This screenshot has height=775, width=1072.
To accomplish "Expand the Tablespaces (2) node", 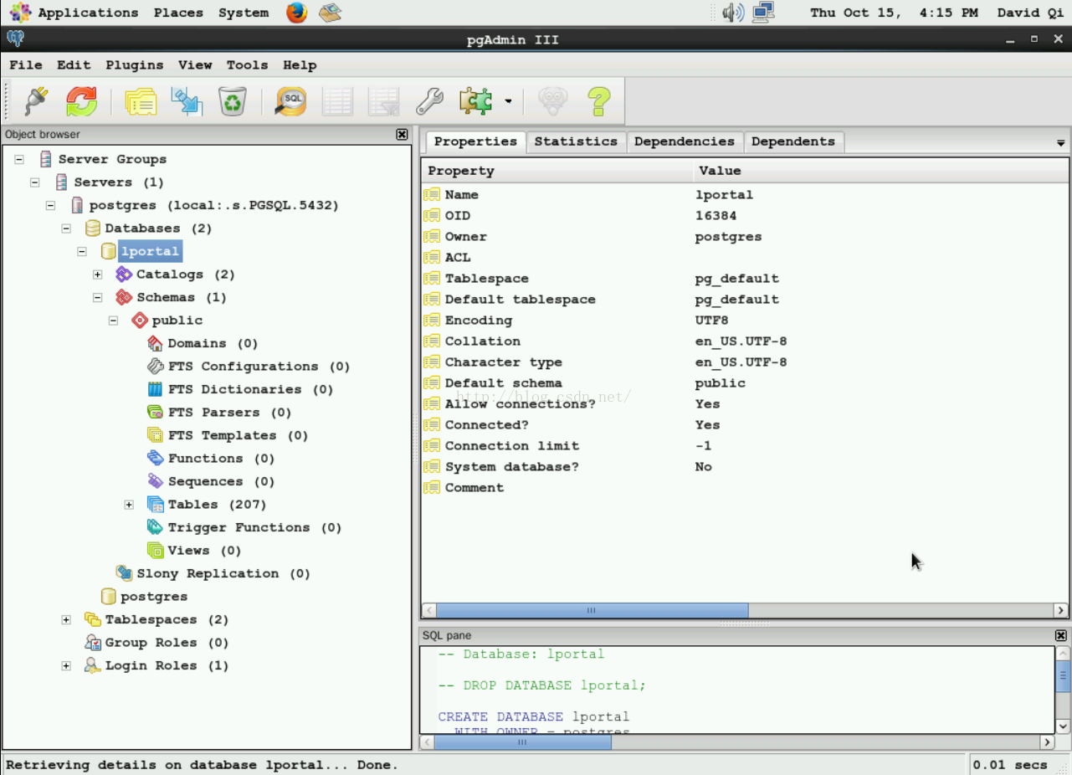I will [x=66, y=619].
